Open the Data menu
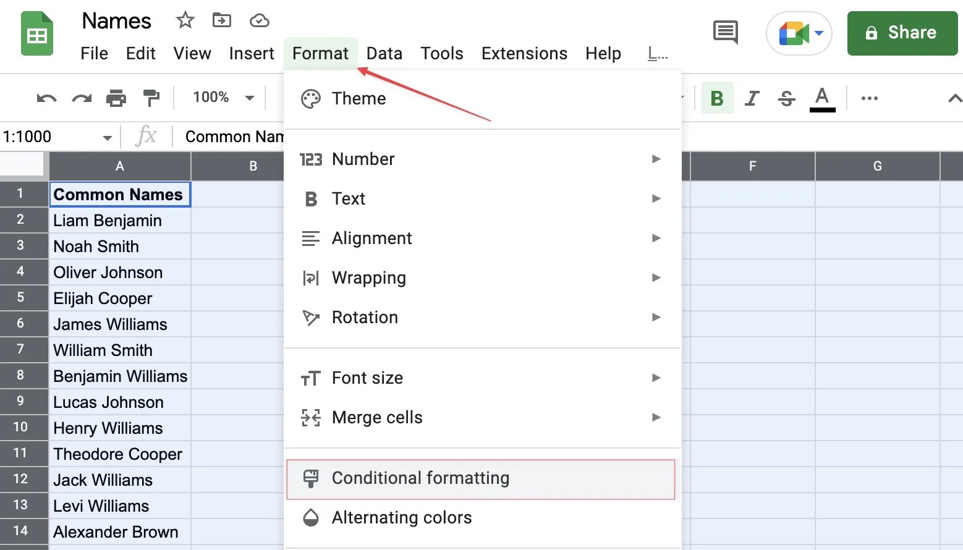This screenshot has height=550, width=963. coord(384,53)
